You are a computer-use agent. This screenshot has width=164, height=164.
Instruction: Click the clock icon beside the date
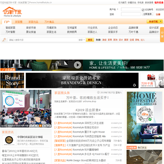pos(98,92)
